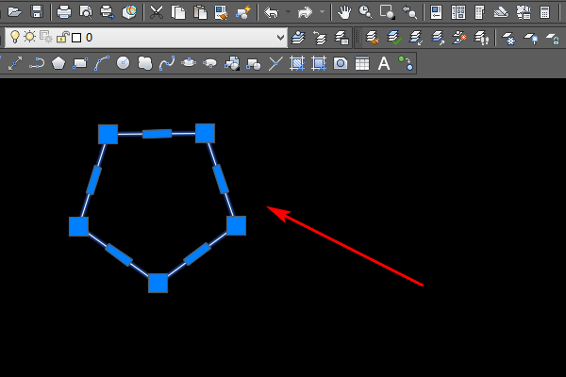This screenshot has height=377, width=566.
Task: Select the Multiline Text A tool
Action: (384, 63)
